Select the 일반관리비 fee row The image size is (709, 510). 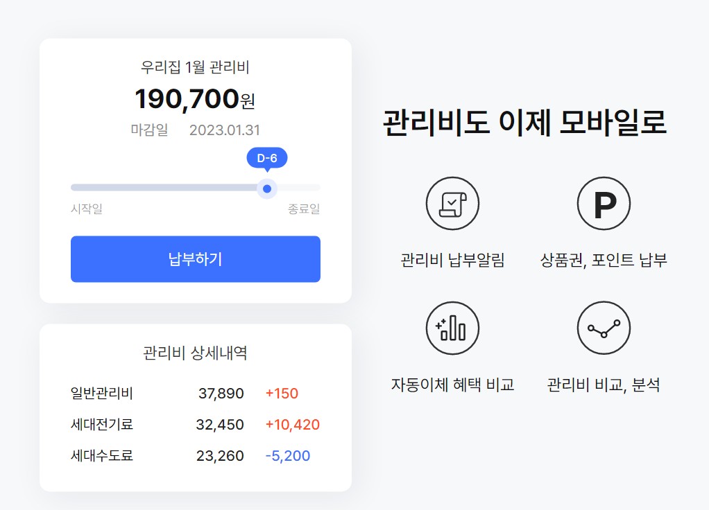tap(101, 394)
